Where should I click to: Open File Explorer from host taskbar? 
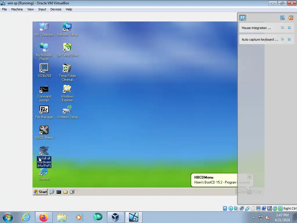(x=62, y=217)
